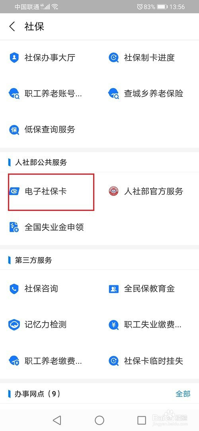The image size is (199, 431).
Task: Tap 社保咨询 phone shield icon
Action: [x=14, y=289]
